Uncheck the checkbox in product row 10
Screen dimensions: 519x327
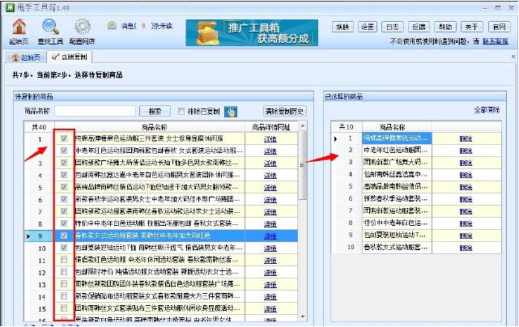(64, 248)
